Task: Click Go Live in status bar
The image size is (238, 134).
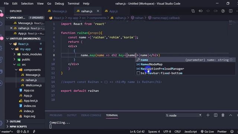Action: coord(207,131)
